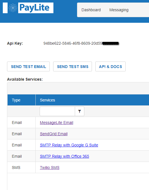Open the MessageLite Email service link

click(57, 123)
